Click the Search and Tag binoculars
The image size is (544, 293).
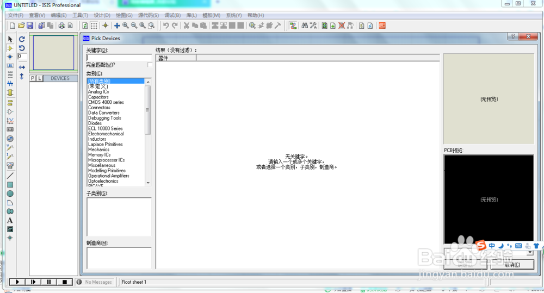[x=305, y=26]
